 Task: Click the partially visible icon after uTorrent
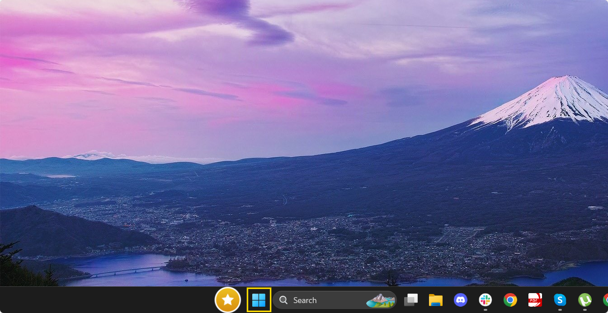point(605,300)
